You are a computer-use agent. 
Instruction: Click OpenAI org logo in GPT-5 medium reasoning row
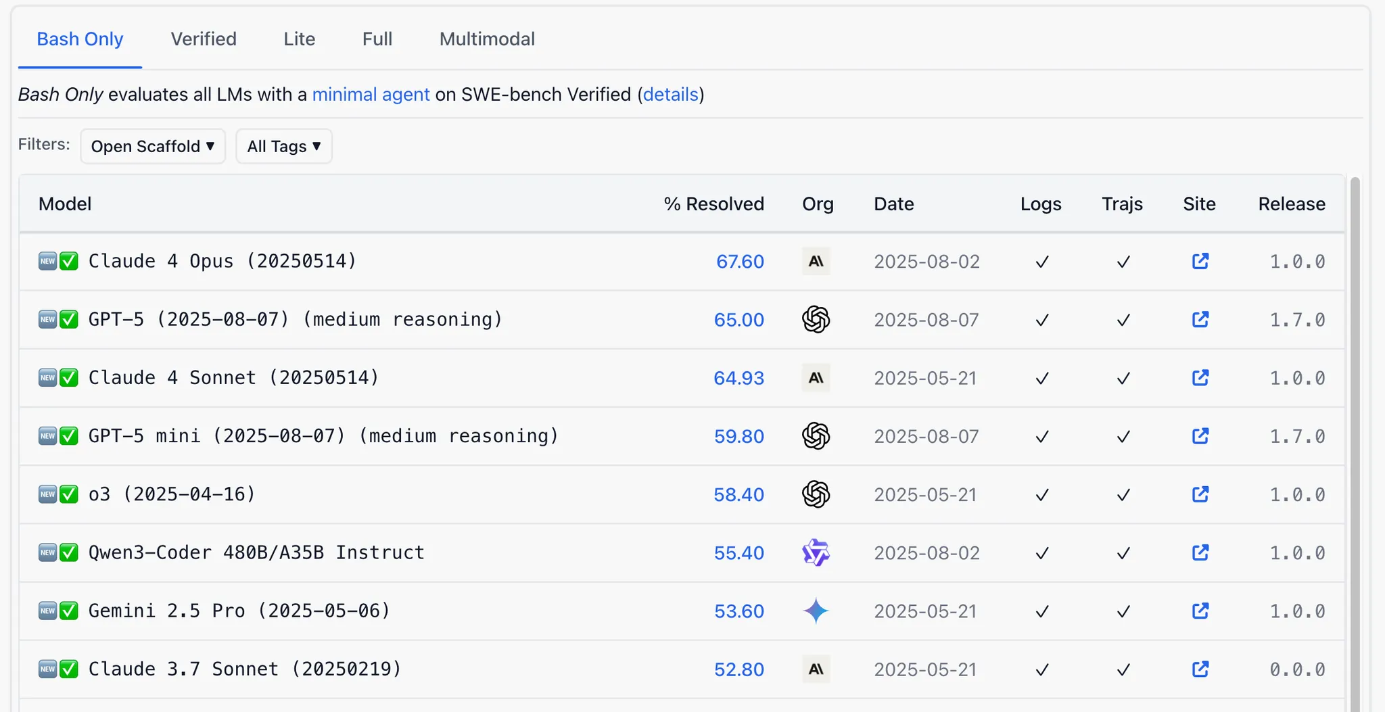click(x=816, y=319)
